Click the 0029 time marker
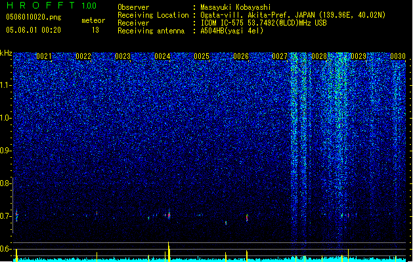Image resolution: width=413 pixels, height=262 pixels. pos(359,56)
